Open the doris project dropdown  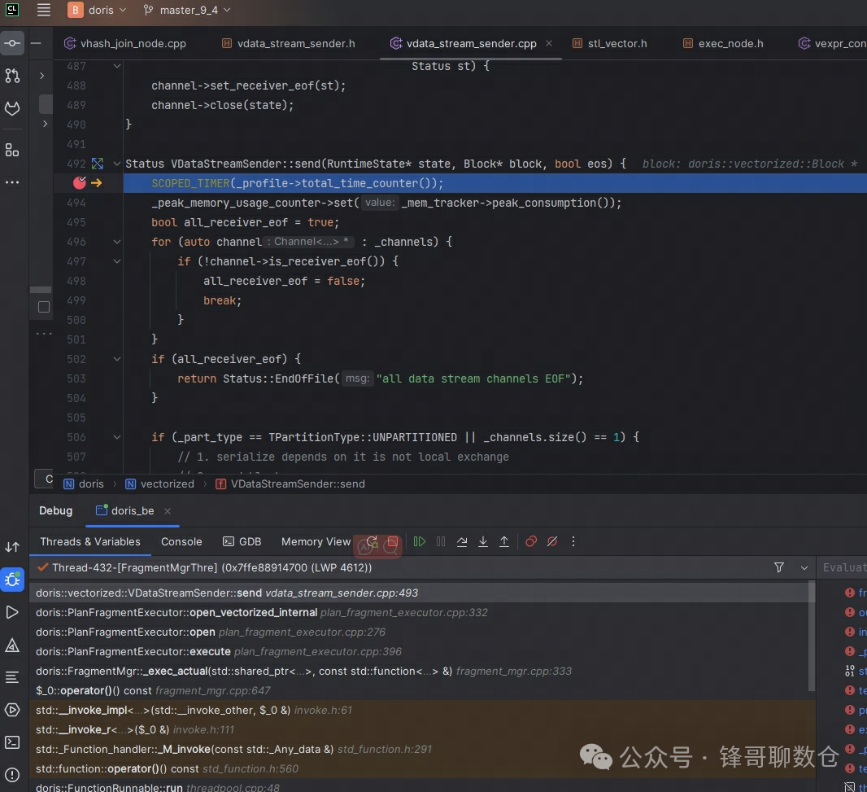98,10
